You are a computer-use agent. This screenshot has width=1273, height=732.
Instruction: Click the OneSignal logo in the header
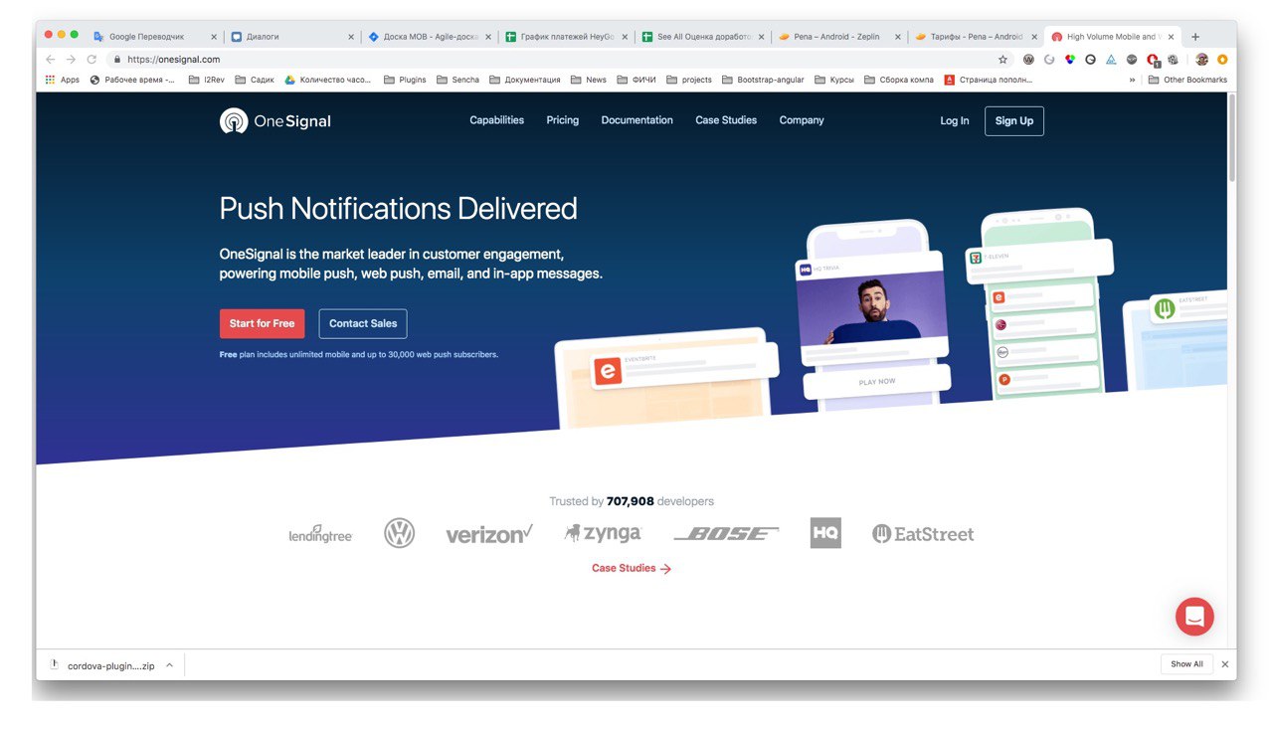[275, 121]
